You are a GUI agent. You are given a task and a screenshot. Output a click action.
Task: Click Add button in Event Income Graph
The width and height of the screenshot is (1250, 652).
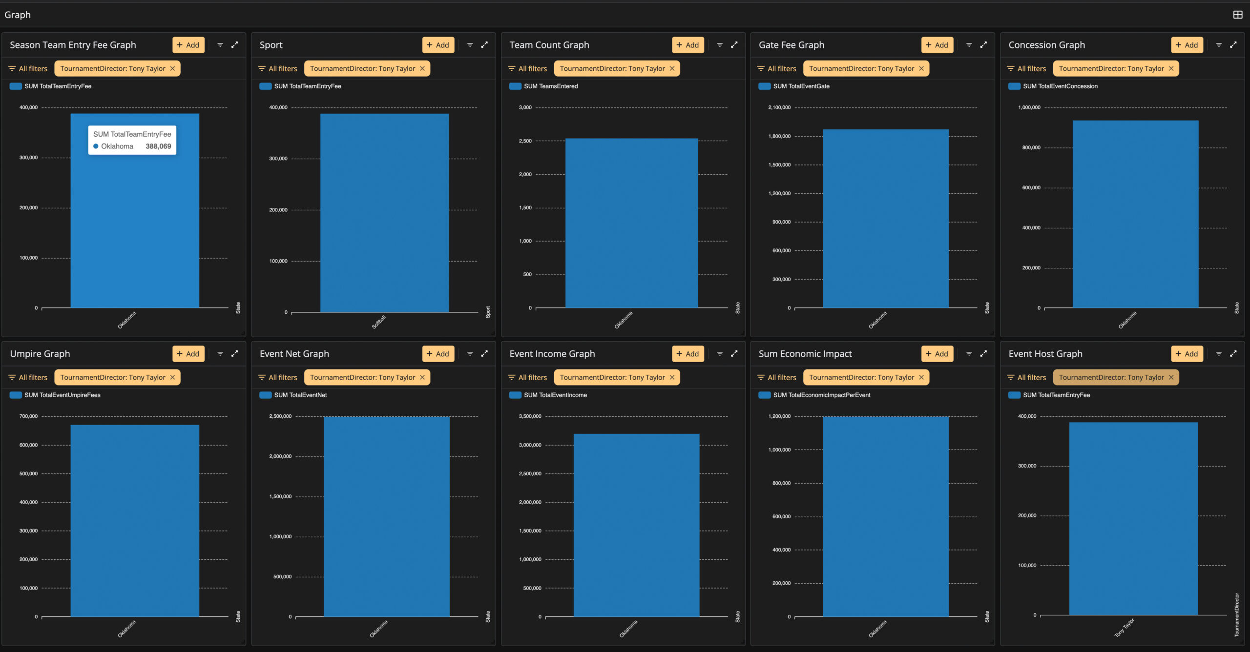[x=687, y=354]
